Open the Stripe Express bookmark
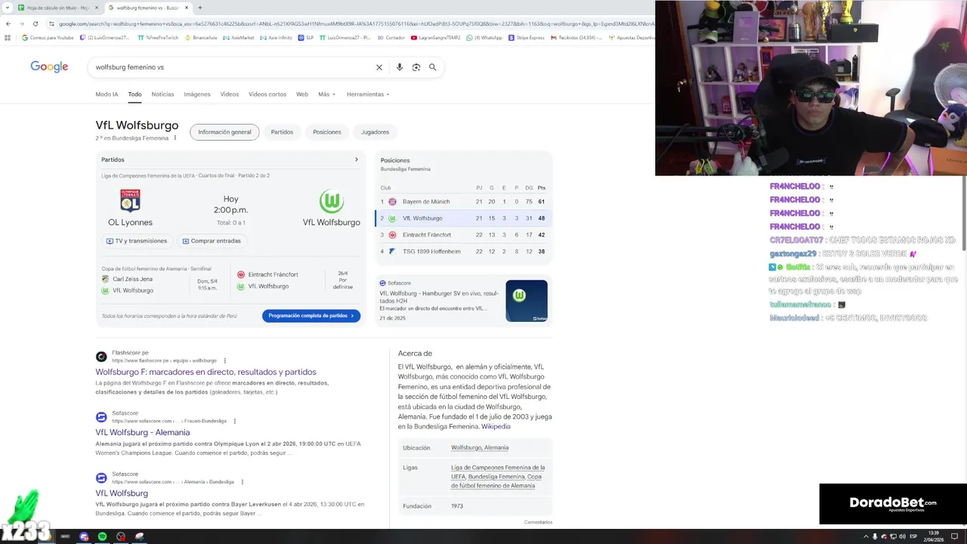Screen dimensions: 967x544 coord(527,37)
